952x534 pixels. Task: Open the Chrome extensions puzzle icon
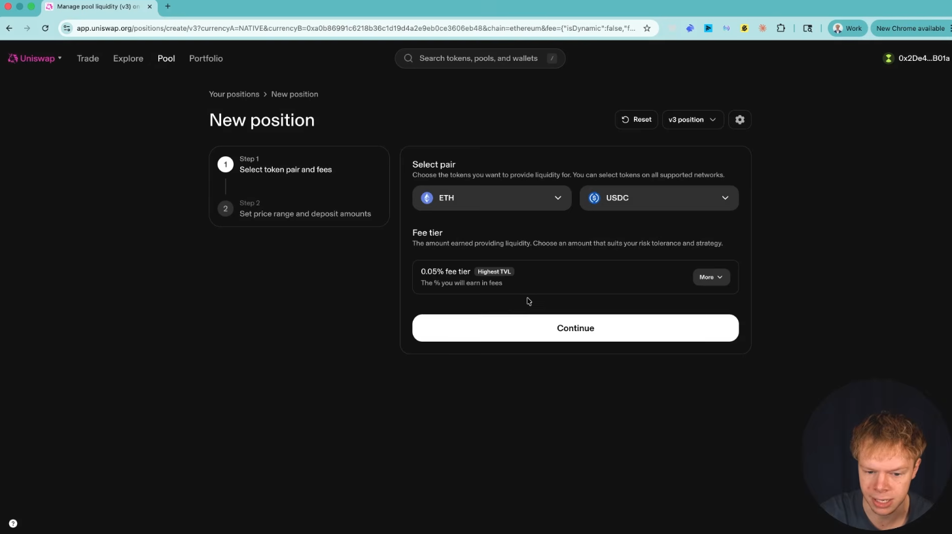click(781, 28)
